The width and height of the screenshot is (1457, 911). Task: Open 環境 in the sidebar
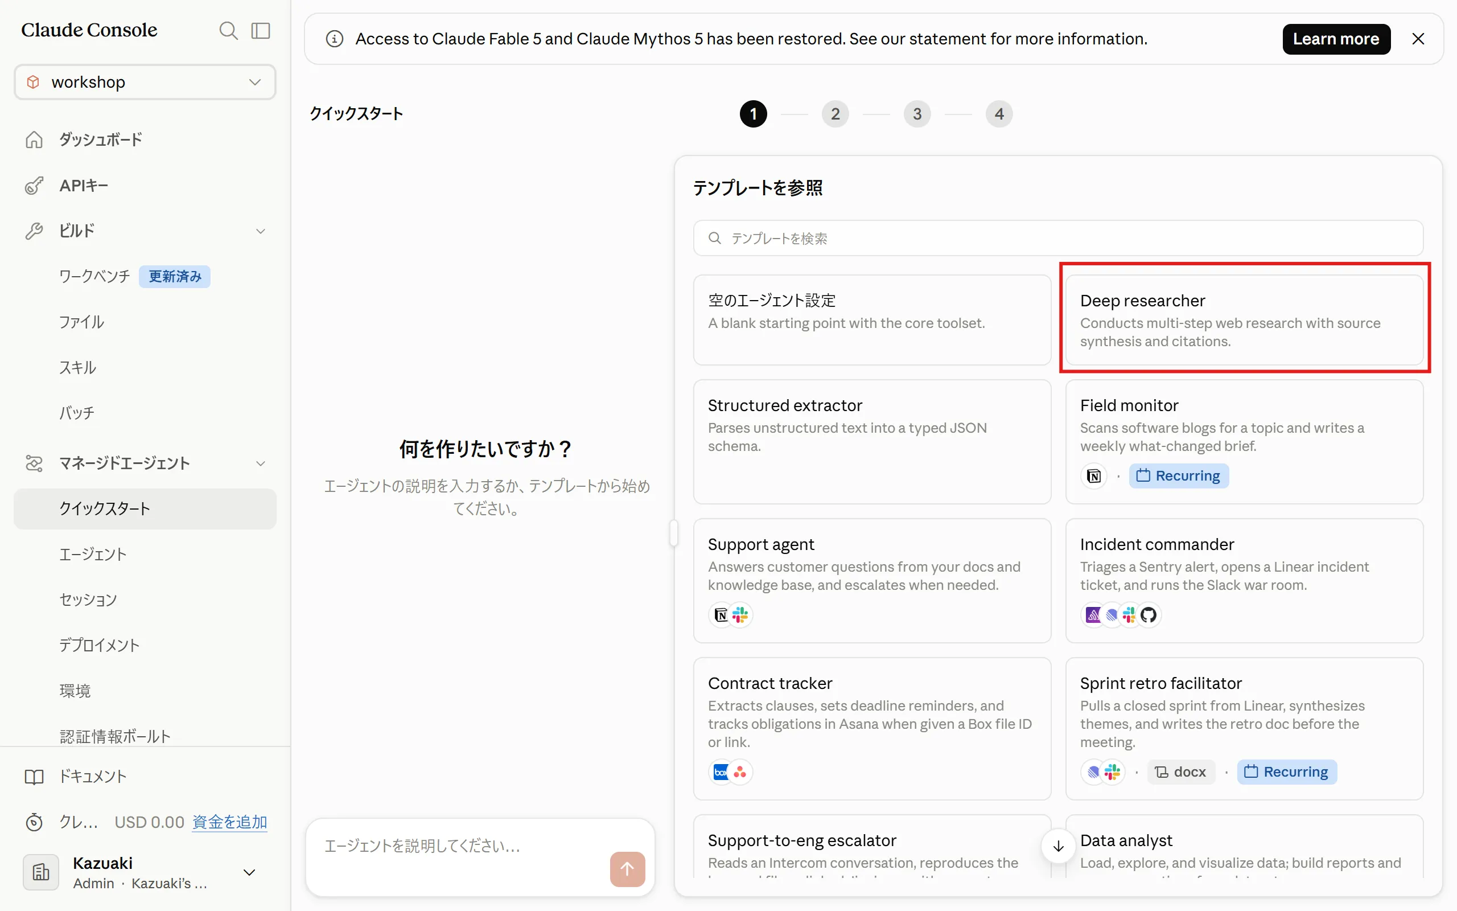point(145,691)
